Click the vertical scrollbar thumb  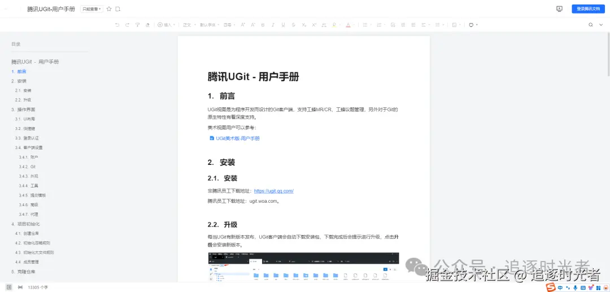(608, 55)
